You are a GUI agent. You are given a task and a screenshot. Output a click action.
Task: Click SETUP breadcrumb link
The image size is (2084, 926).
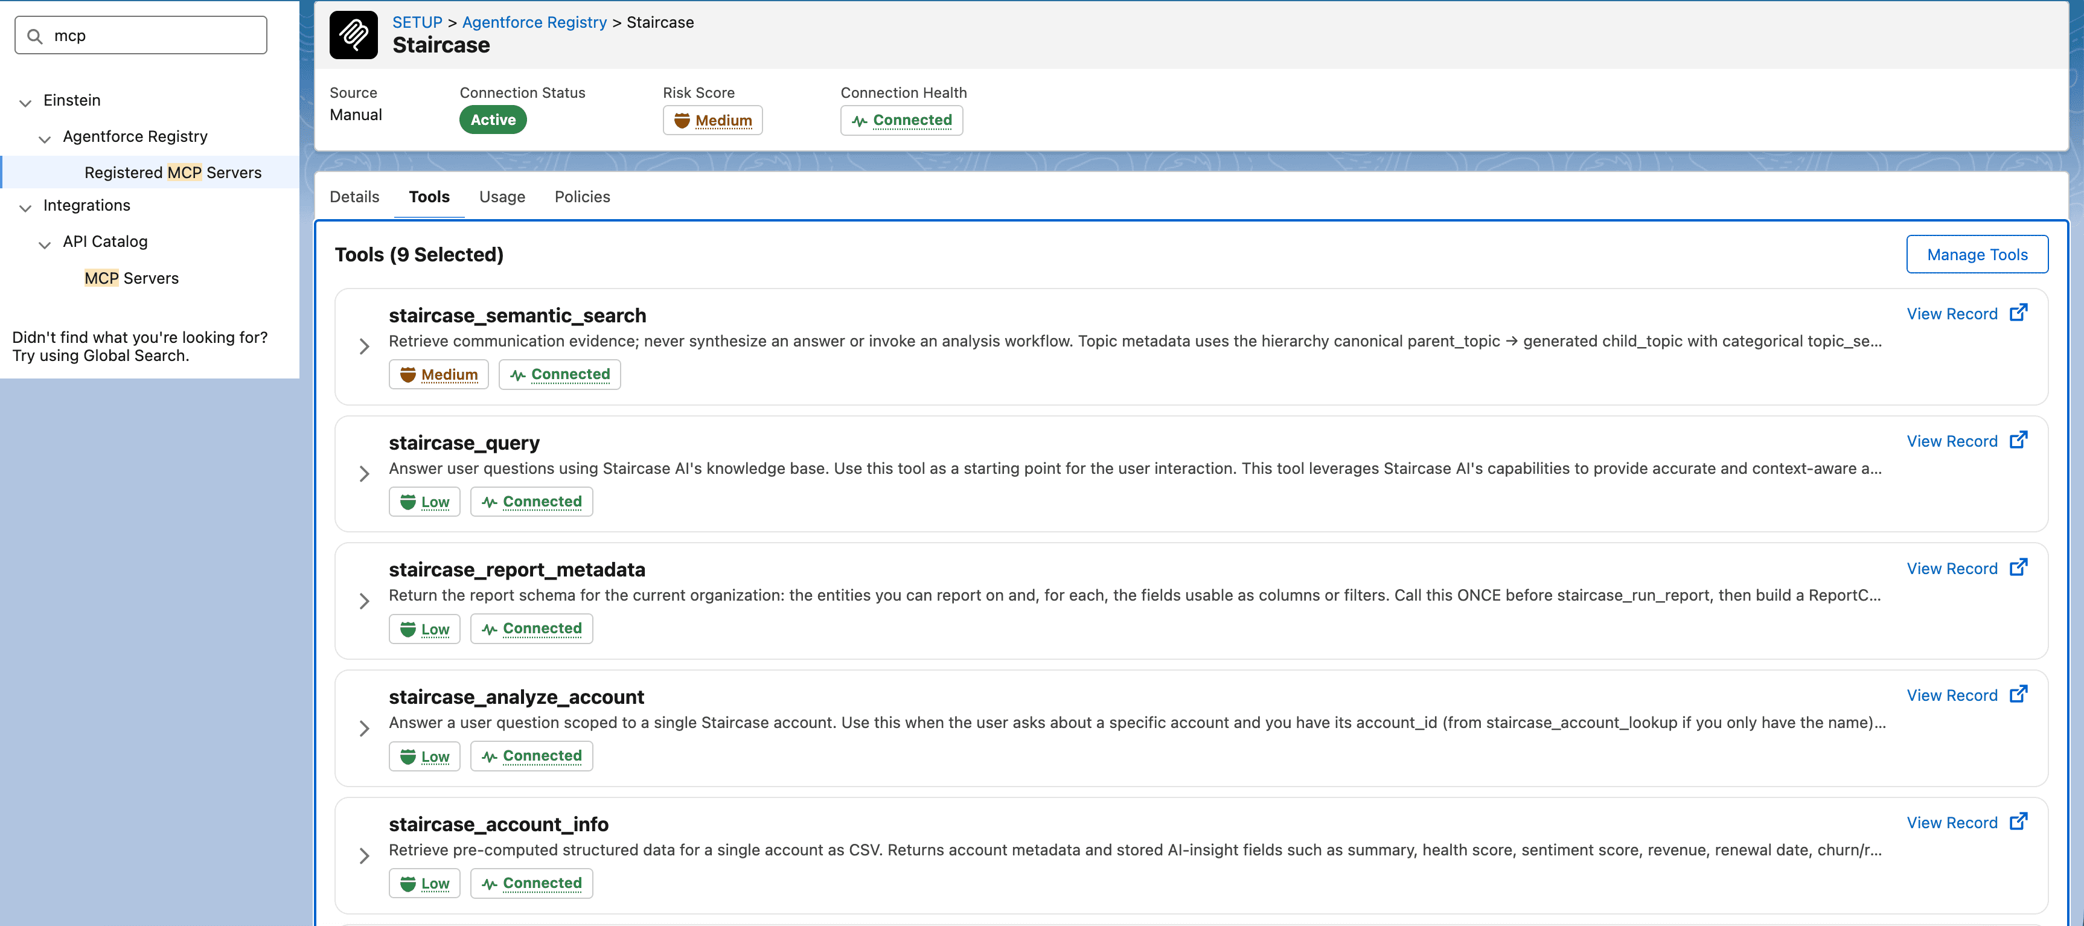tap(417, 22)
